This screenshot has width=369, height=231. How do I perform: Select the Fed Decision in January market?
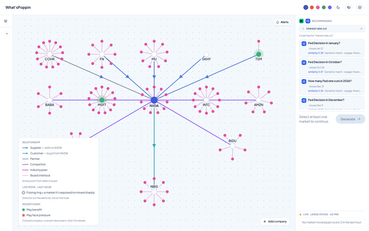[x=331, y=48]
